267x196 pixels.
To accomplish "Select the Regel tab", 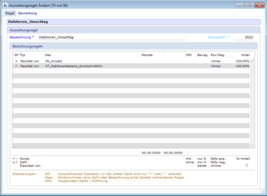I will pos(10,13).
